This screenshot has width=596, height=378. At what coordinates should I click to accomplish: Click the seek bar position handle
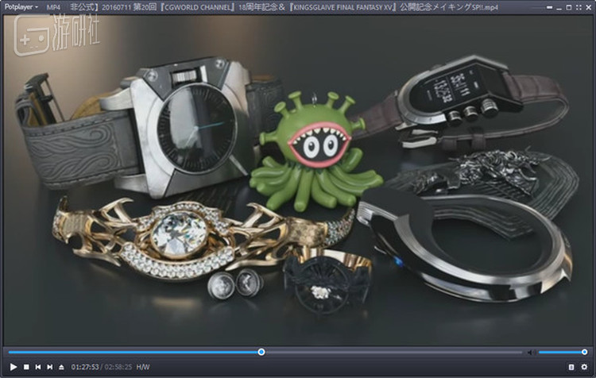coord(261,352)
